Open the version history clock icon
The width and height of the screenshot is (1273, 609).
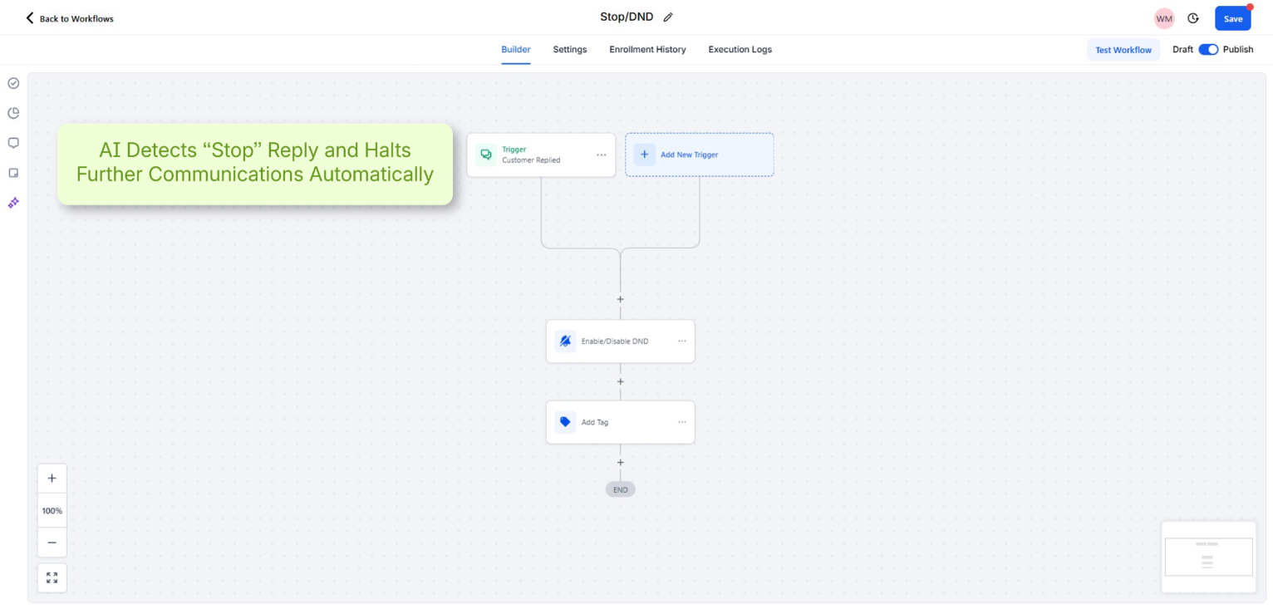pos(1193,17)
